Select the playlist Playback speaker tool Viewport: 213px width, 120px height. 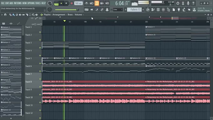pyautogui.click(x=37, y=15)
